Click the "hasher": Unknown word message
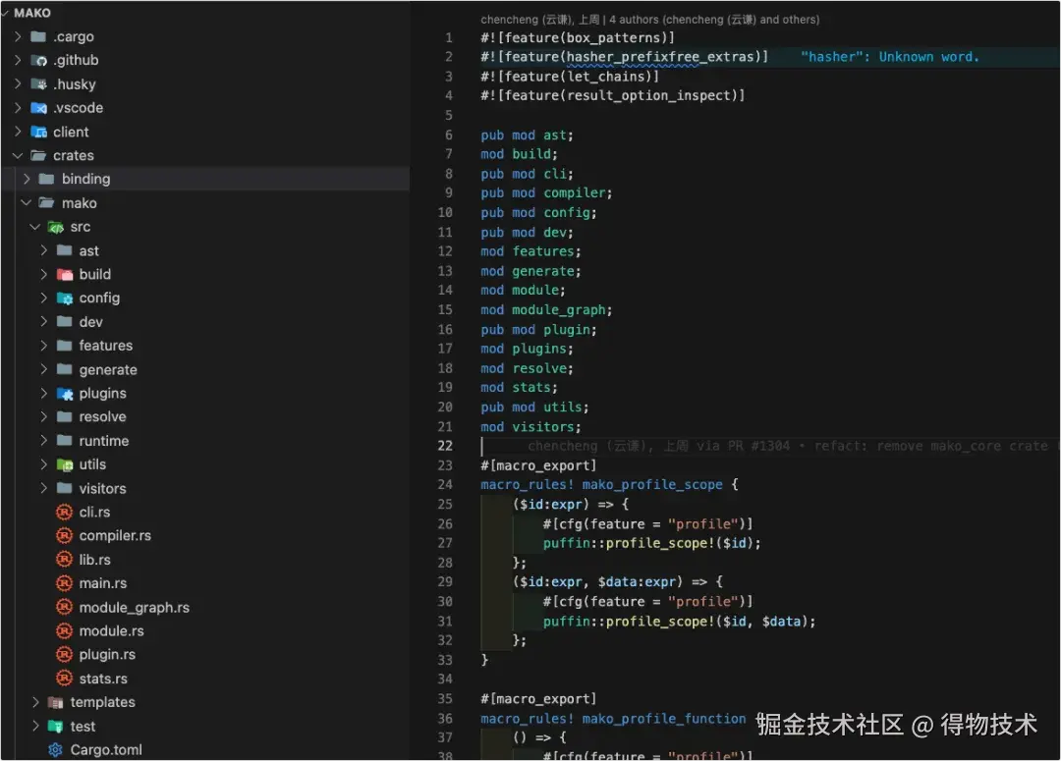1061x761 pixels. [890, 57]
